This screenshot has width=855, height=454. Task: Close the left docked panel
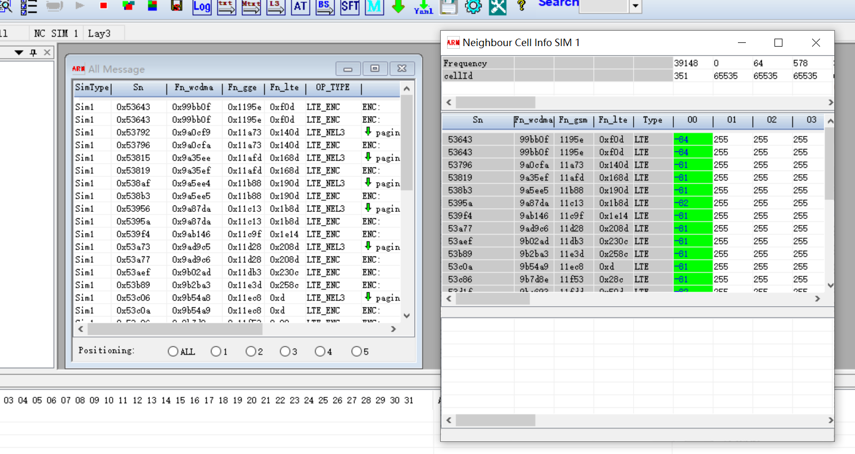(47, 52)
